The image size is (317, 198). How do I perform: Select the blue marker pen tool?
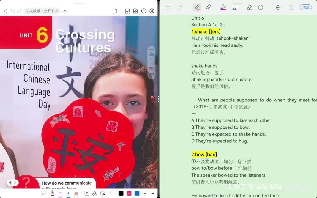pos(68,194)
